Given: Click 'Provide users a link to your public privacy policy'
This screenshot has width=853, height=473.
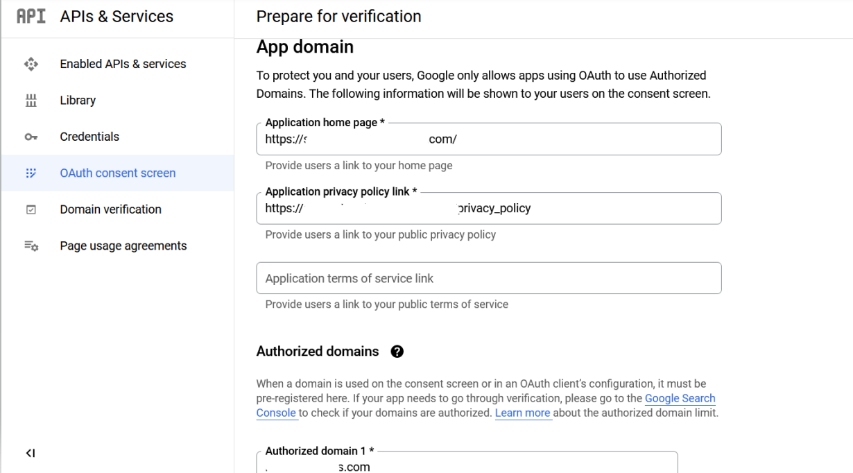Looking at the screenshot, I should [381, 235].
